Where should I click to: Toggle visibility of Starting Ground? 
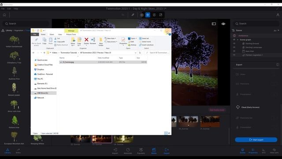[x=234, y=43]
